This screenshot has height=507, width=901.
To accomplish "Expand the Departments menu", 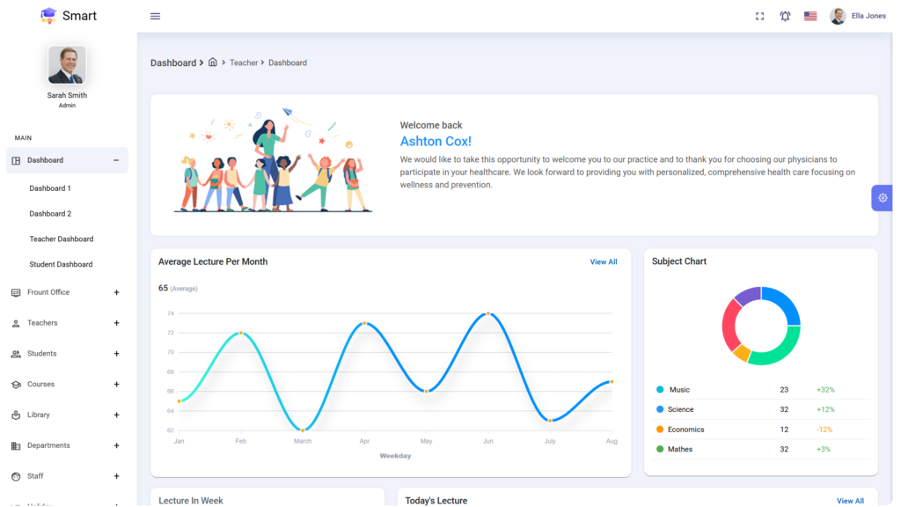I will tap(117, 445).
